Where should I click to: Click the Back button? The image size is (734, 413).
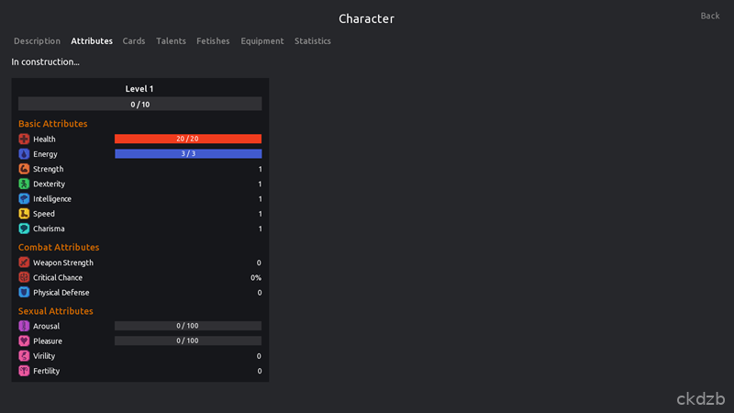(709, 16)
